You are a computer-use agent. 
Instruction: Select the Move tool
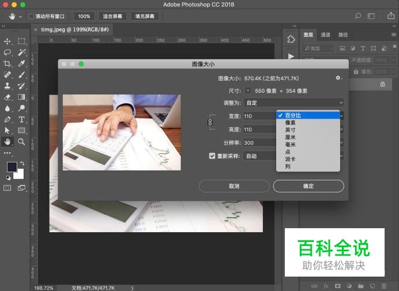(x=7, y=41)
